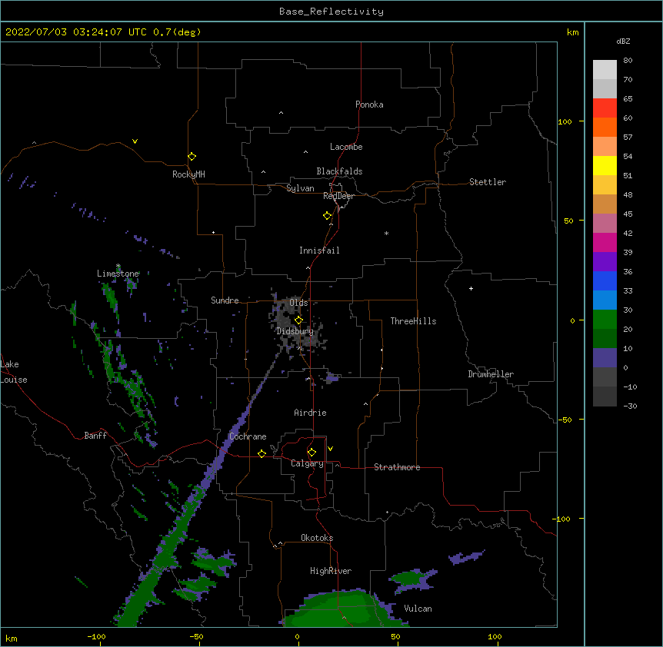
Task: Click the 65 value on dBZ legend
Action: tap(628, 99)
